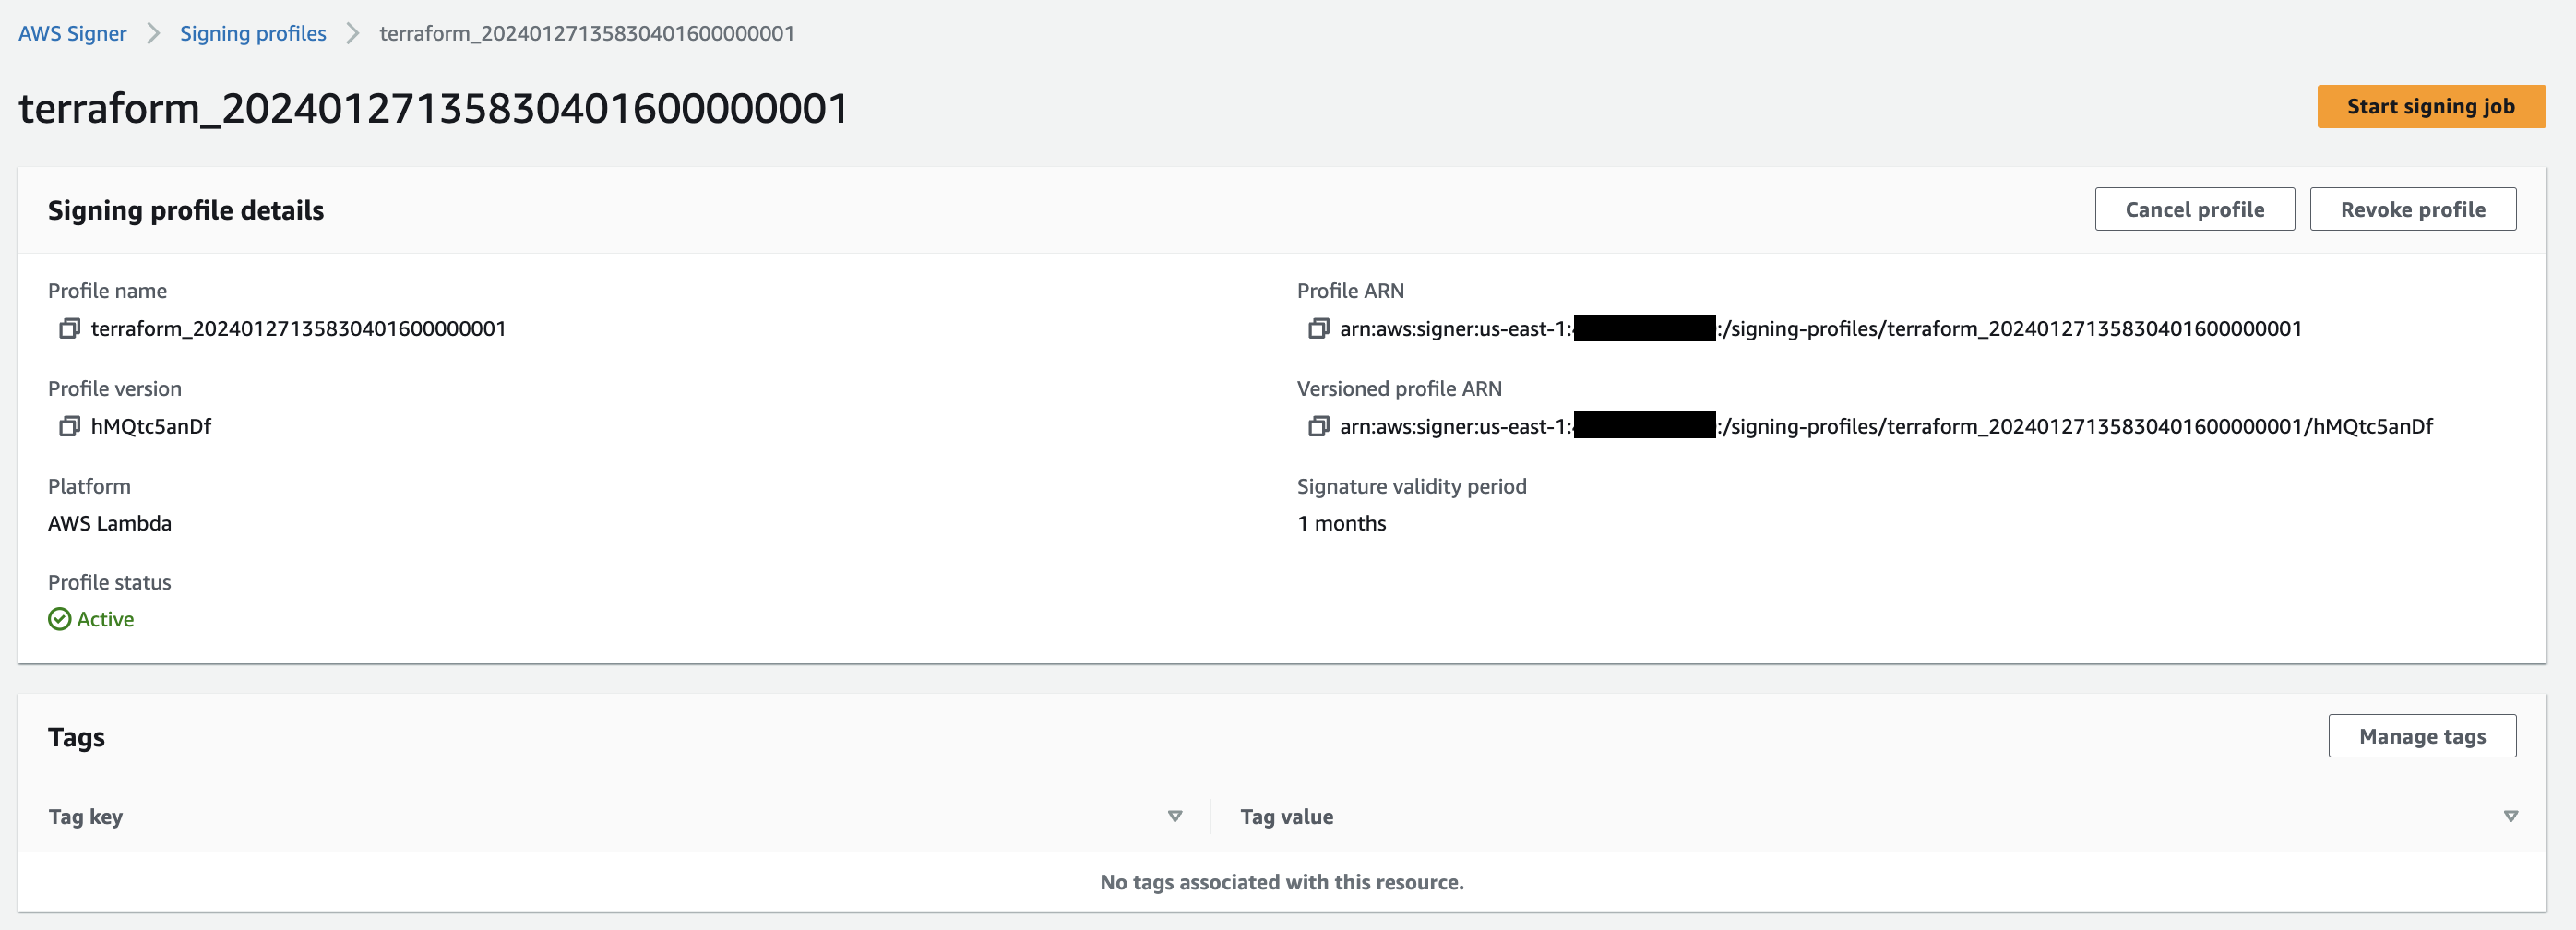Open the Signing profiles breadcrumb link
The height and width of the screenshot is (930, 2576).
point(253,34)
